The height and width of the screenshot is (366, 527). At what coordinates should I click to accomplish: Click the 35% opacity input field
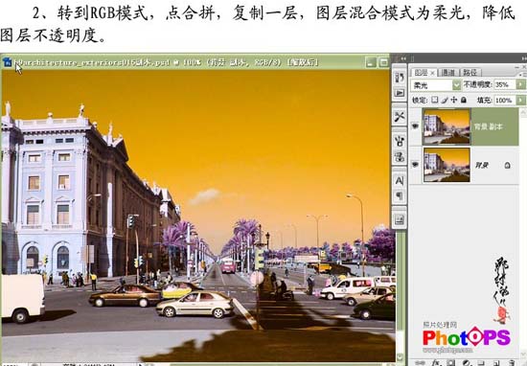tap(505, 84)
